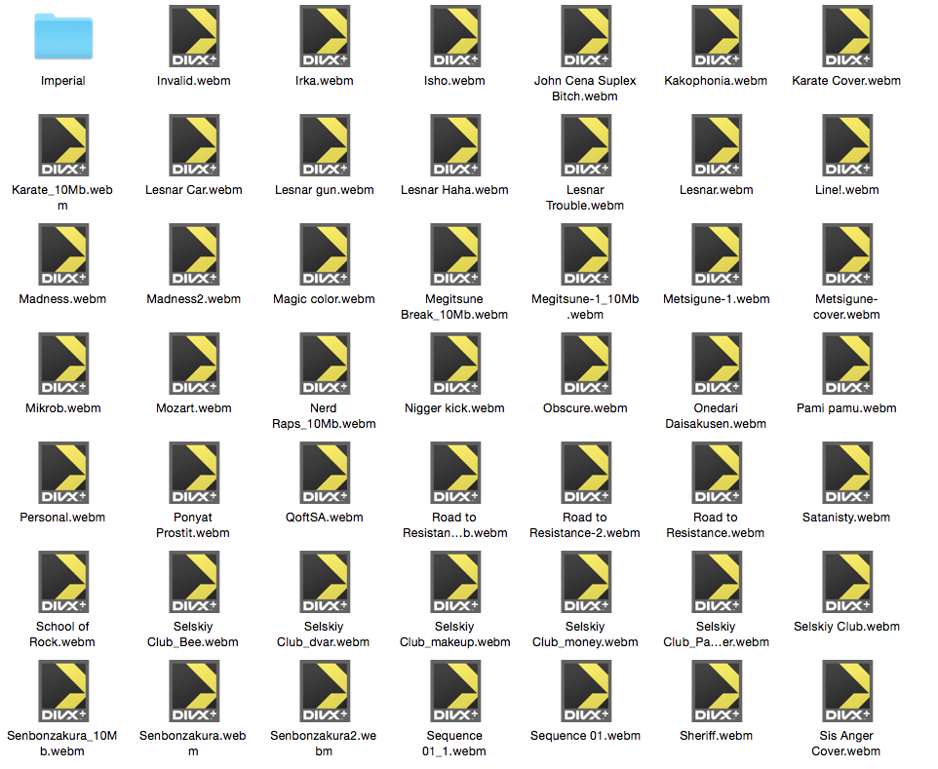Select the Lesnar Haha.webm icon
This screenshot has width=938, height=769.
pyautogui.click(x=455, y=145)
